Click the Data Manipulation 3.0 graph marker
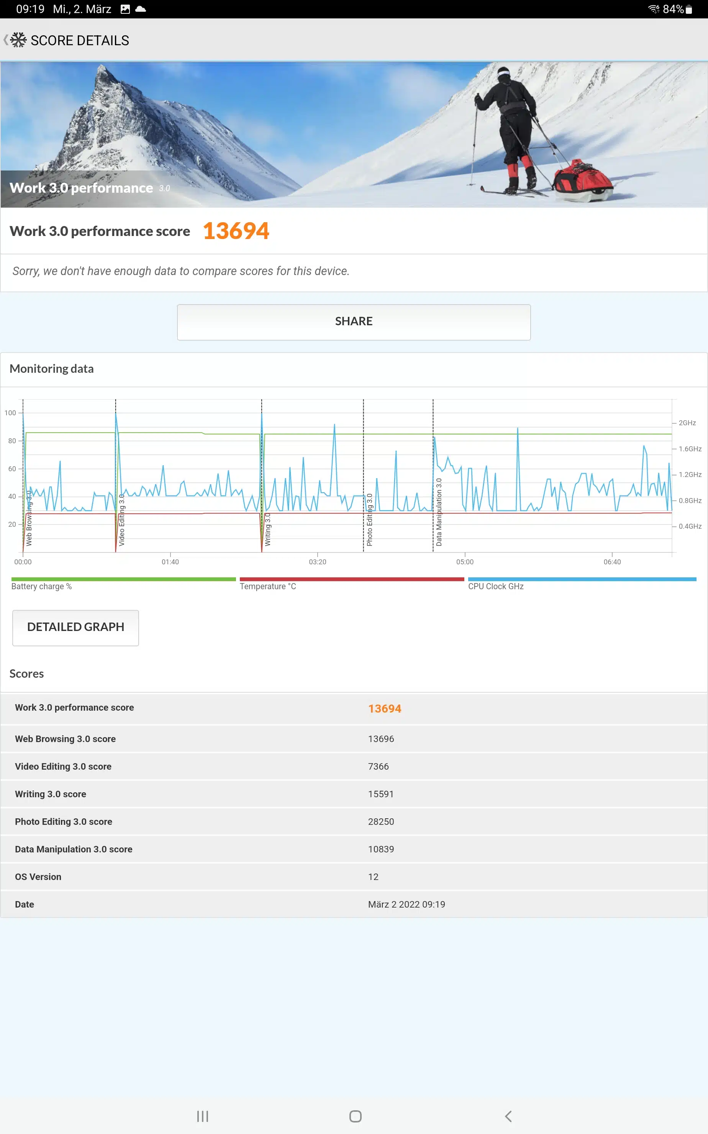 click(x=438, y=512)
